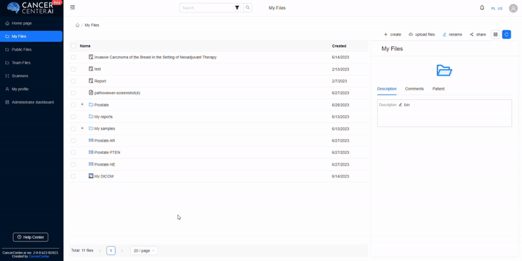Click the Prostate HE slide icon
Screen dimensions: 522x261
91,164
